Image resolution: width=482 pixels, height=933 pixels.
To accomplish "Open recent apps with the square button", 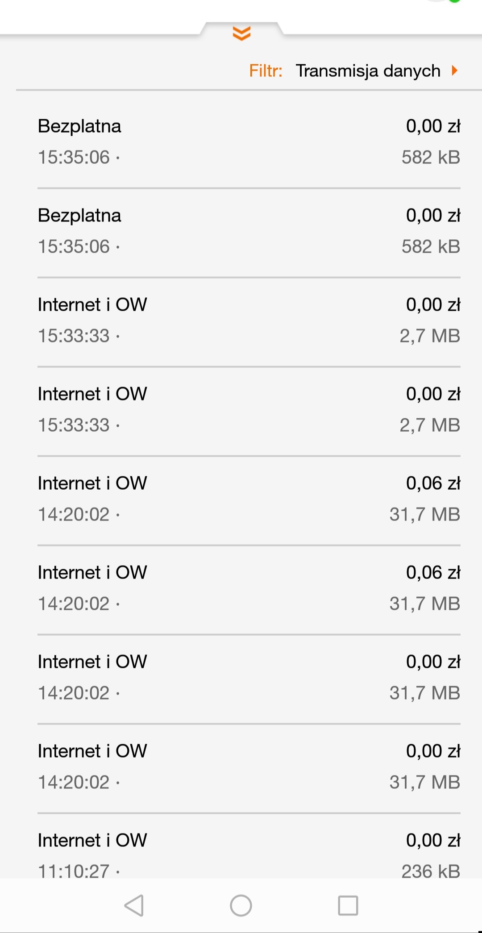I will pyautogui.click(x=348, y=906).
